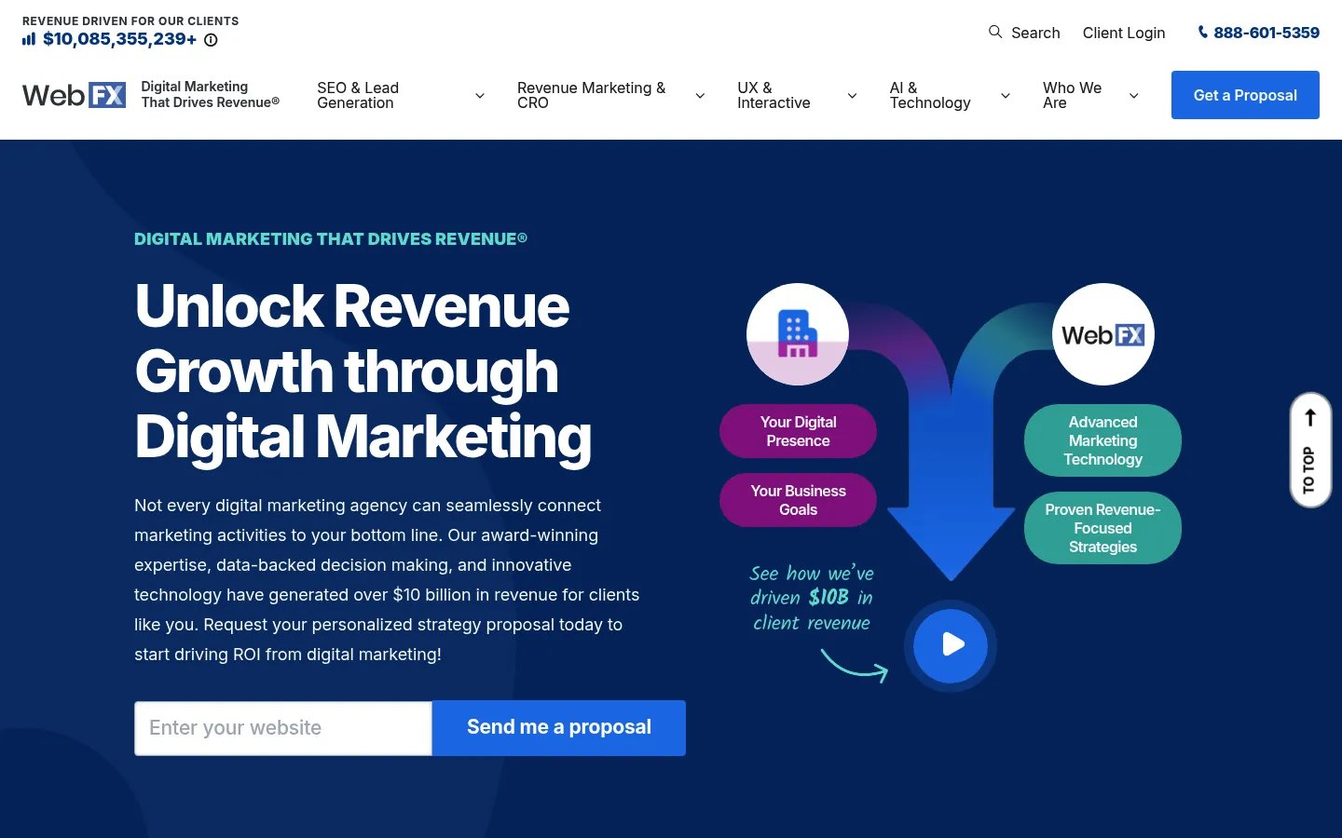Expand UX & Interactive chevron
The image size is (1342, 838).
[852, 96]
